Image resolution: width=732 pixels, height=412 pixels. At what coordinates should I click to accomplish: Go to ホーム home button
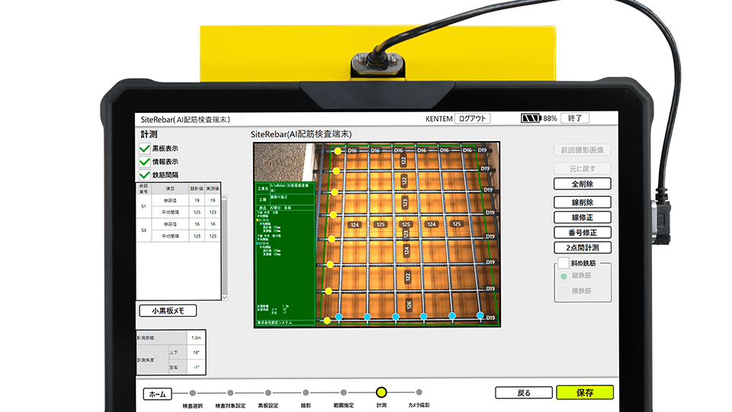coord(157,394)
